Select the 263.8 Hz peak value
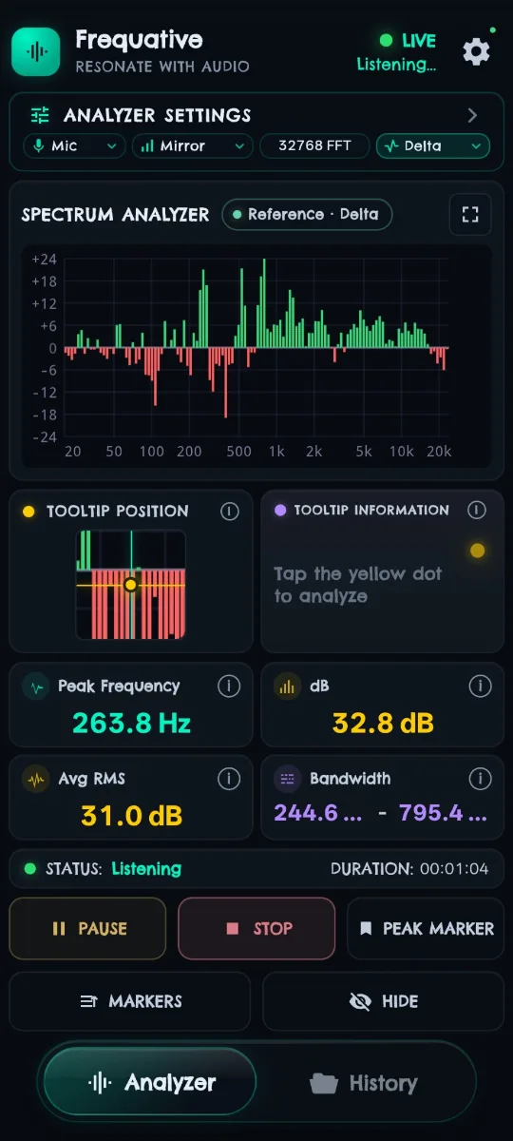 tap(131, 724)
